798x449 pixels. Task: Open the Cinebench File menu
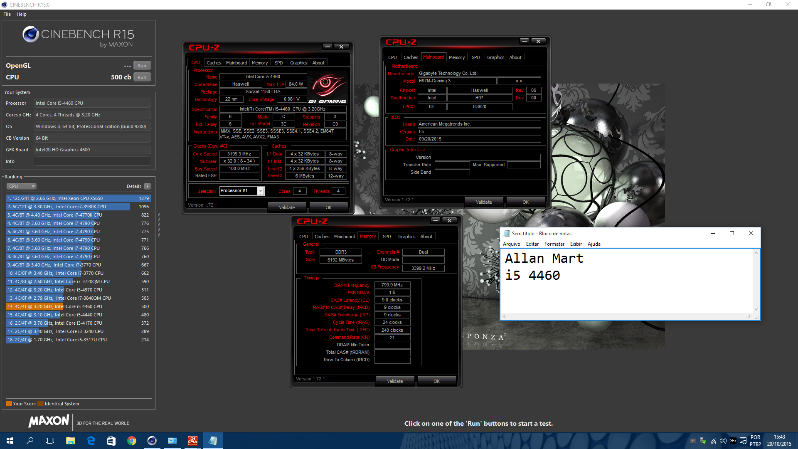click(x=7, y=14)
